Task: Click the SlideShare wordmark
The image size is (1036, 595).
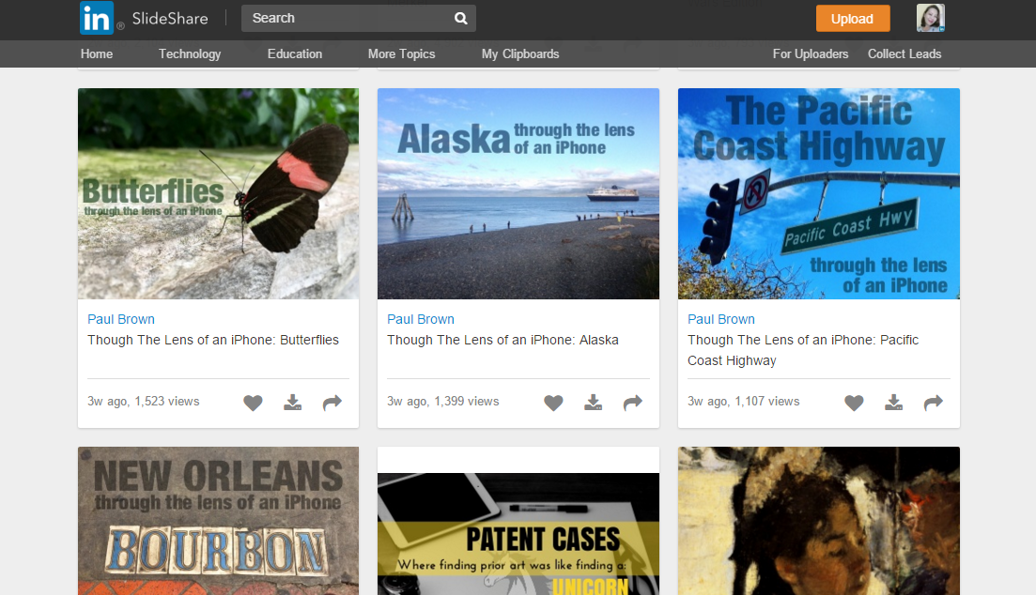Action: point(170,19)
